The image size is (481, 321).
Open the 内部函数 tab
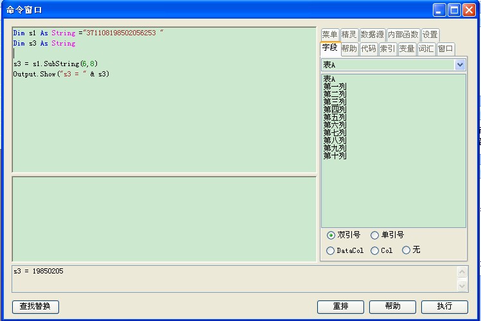click(403, 35)
